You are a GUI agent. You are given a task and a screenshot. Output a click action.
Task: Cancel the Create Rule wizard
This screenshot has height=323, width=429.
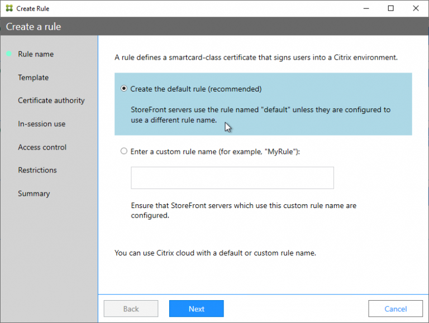pos(395,308)
